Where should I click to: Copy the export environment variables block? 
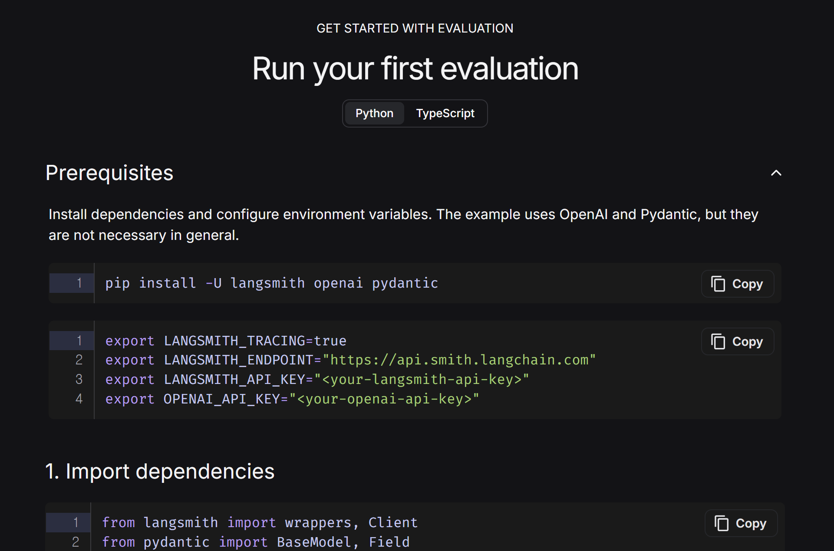pos(737,341)
